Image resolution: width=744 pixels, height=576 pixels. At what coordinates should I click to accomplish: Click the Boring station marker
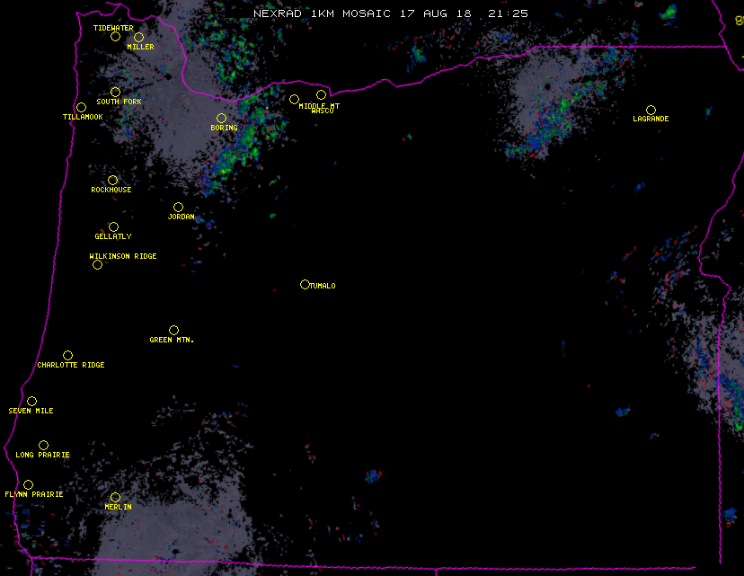click(221, 119)
